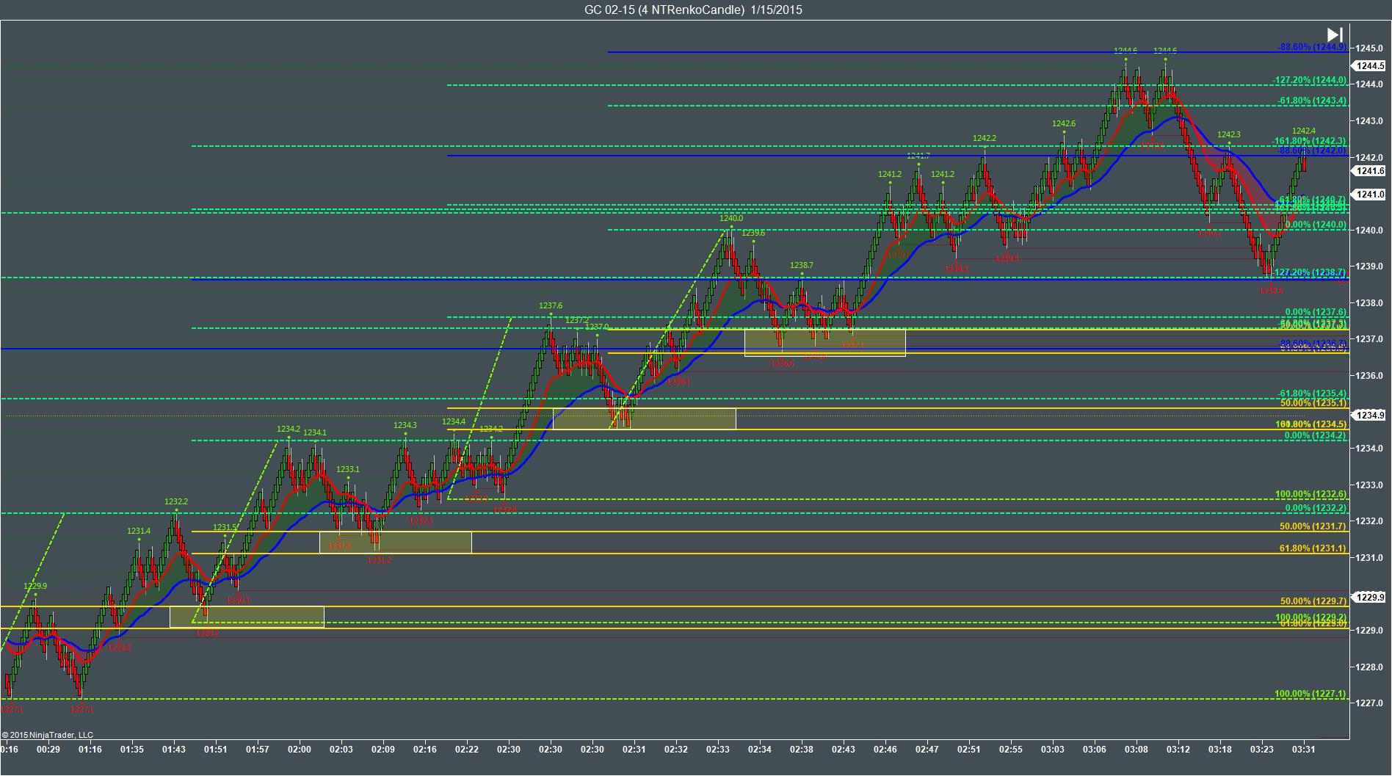Select the 61.80% (1231.1) Fibonacci label
The width and height of the screenshot is (1392, 776).
(1313, 548)
